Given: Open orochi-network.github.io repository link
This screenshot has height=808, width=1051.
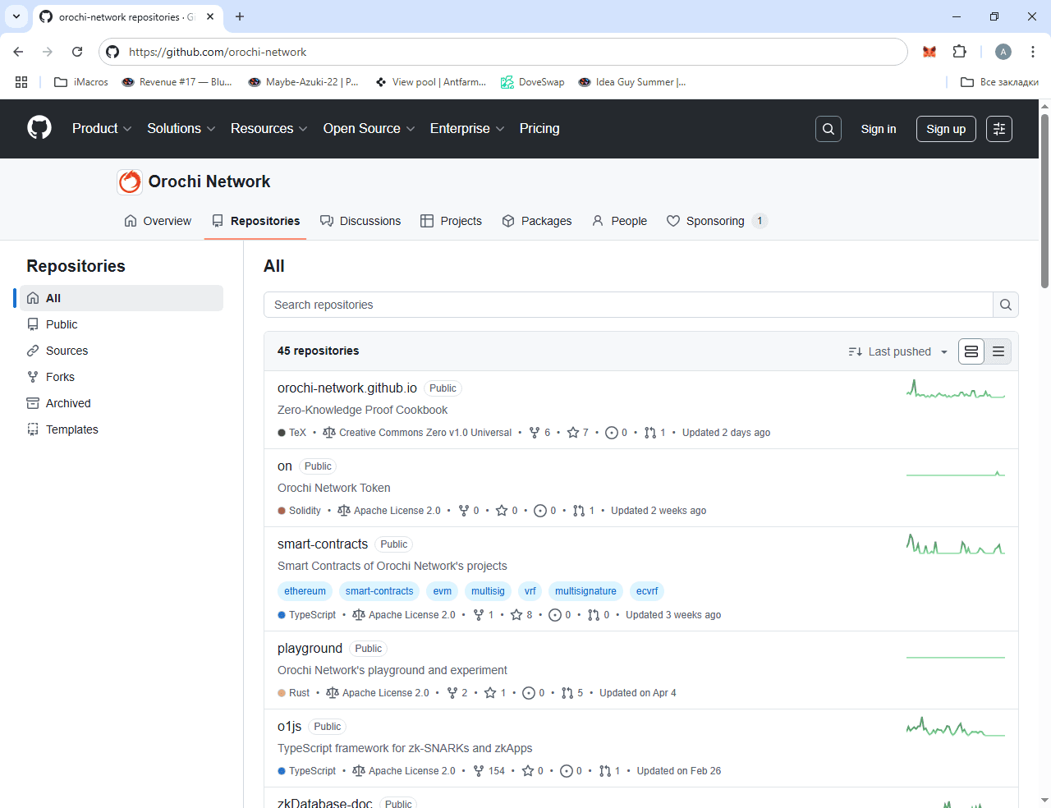Looking at the screenshot, I should [x=347, y=388].
